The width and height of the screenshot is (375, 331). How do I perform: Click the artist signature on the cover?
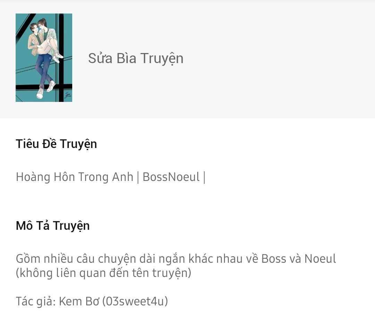(68, 95)
